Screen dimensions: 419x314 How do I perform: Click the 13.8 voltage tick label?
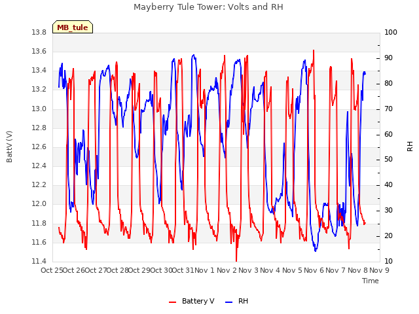pyautogui.click(x=39, y=33)
